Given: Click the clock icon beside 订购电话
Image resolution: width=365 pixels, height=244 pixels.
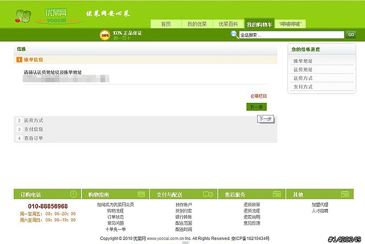Looking at the screenshot, I should pyautogui.click(x=74, y=194).
